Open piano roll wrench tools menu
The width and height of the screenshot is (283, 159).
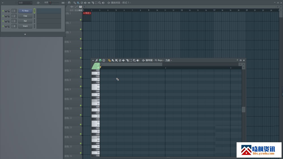click(97, 60)
